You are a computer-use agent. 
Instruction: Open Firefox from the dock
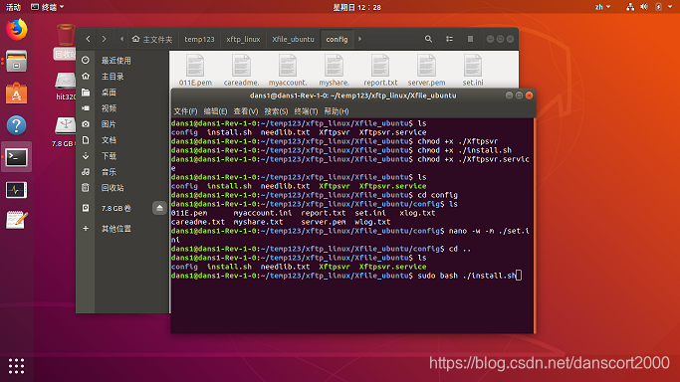(x=17, y=30)
